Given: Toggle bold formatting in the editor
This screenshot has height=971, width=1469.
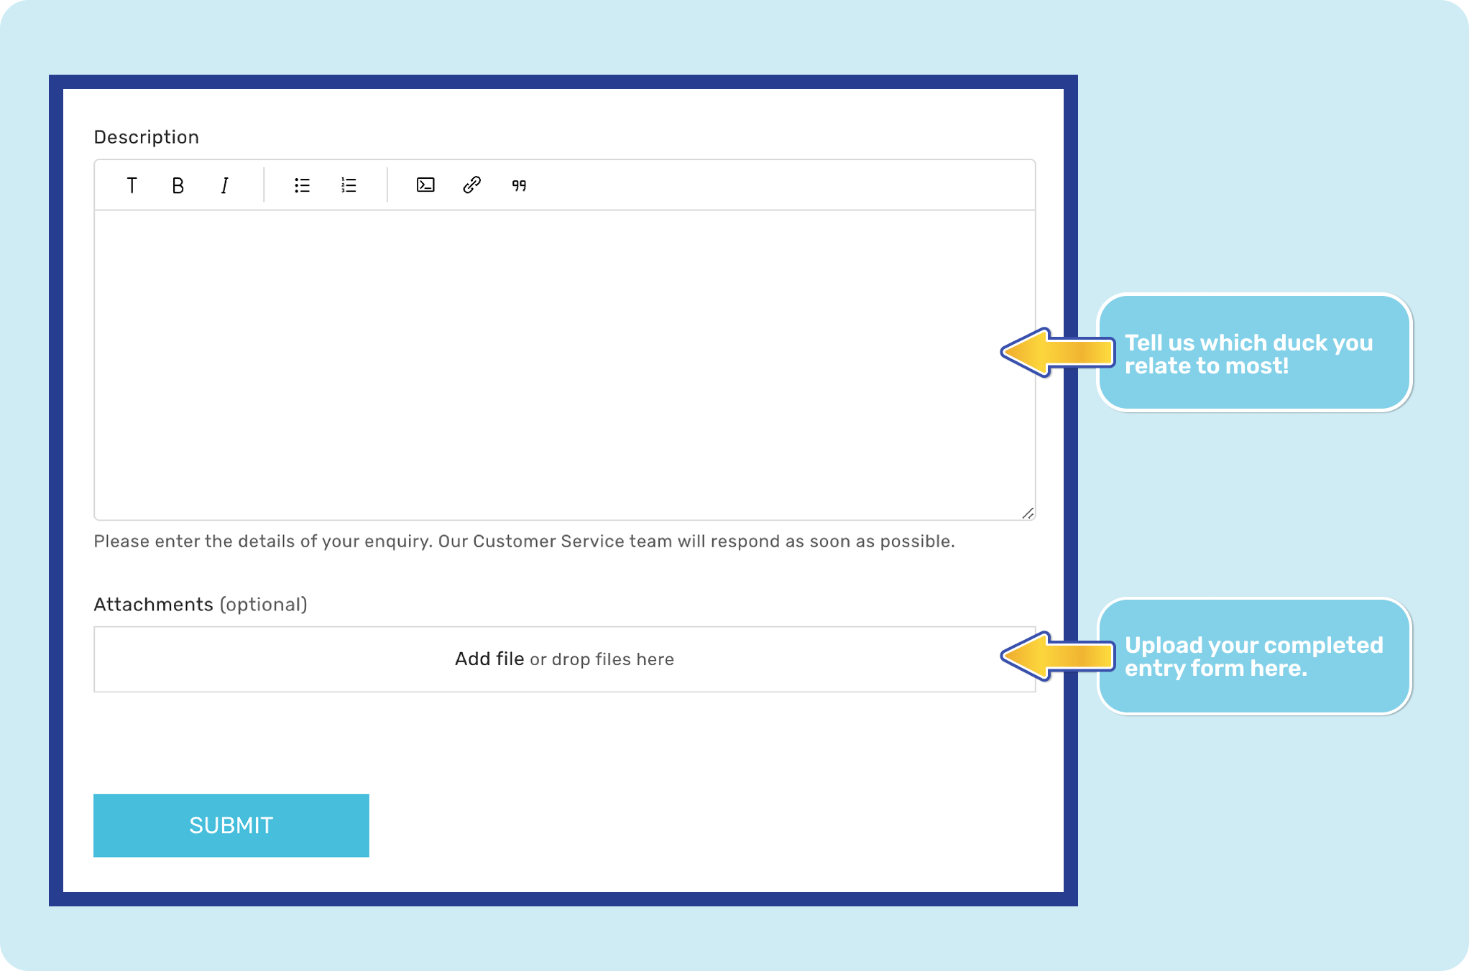Looking at the screenshot, I should coord(178,186).
